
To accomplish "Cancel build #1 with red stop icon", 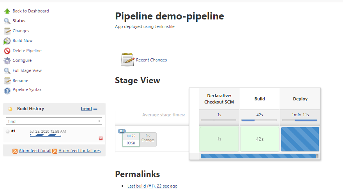I will click(101, 138).
